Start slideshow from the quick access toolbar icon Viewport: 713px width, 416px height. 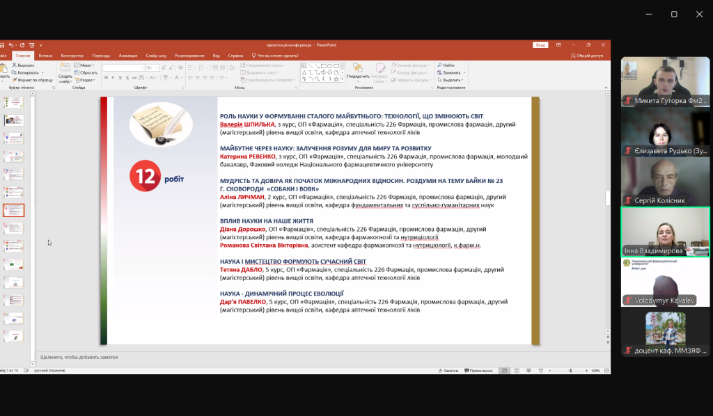[x=31, y=45]
